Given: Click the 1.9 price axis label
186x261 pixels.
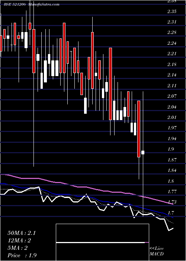Looking at the screenshot, I should point(171,149).
